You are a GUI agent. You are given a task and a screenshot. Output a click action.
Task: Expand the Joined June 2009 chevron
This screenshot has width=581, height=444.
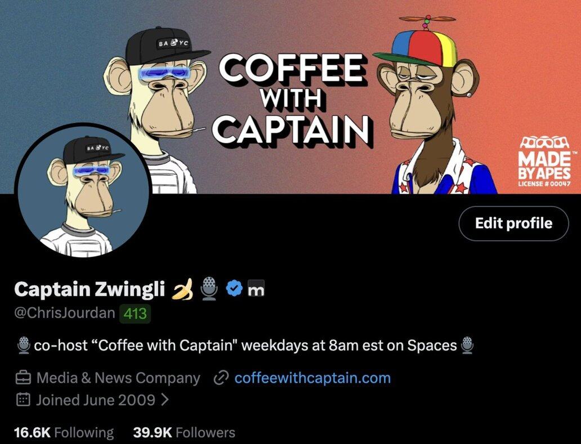166,400
